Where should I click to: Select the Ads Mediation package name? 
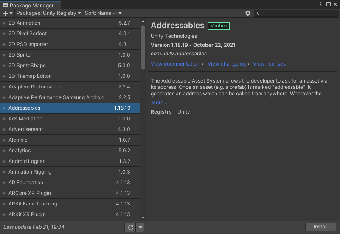tap(25, 119)
